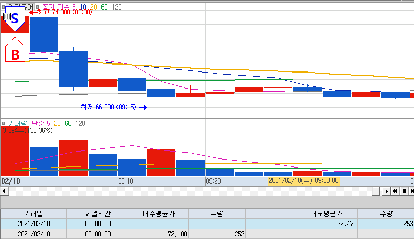Screen dimensions: 414x239
Task: Click the 09:15 candle with the lowest wick
Action: (161, 93)
